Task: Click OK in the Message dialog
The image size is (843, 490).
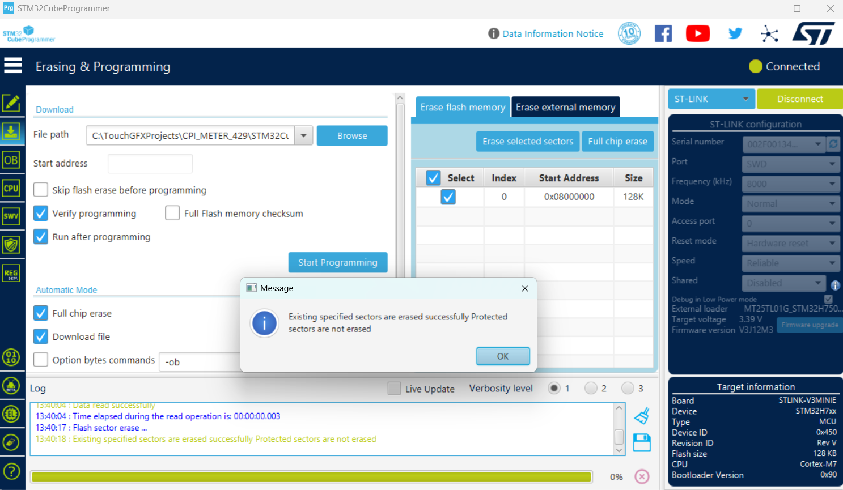Action: click(503, 356)
